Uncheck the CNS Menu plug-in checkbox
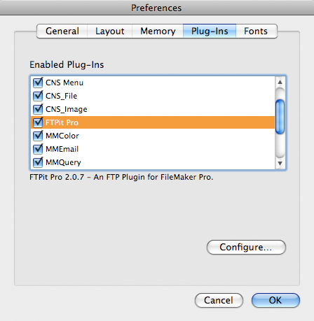This screenshot has width=314, height=321. click(x=38, y=83)
